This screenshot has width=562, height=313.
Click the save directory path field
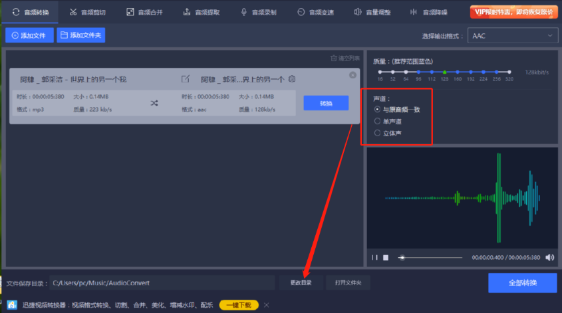162,283
